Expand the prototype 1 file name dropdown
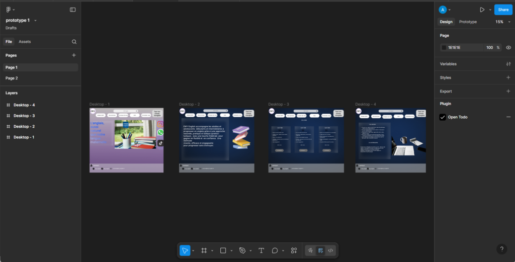The height and width of the screenshot is (262, 515). click(x=35, y=21)
